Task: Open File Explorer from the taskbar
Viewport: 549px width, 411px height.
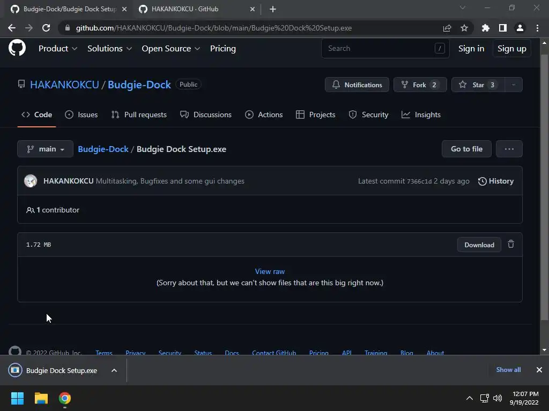Action: tap(41, 398)
